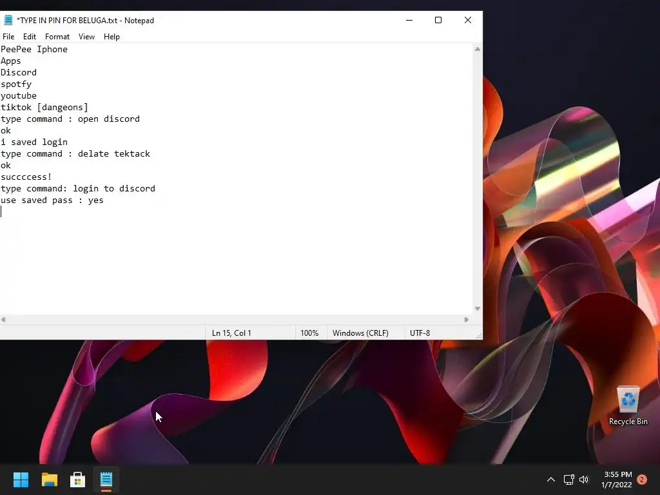The height and width of the screenshot is (495, 660).
Task: Click the window resize grip in status bar
Action: pos(479,335)
